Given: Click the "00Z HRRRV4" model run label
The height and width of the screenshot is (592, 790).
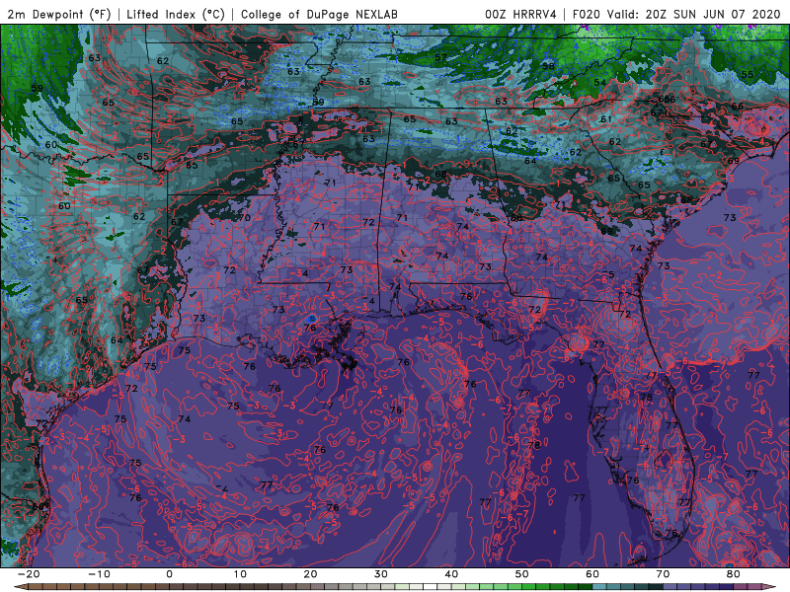Looking at the screenshot, I should [x=521, y=14].
